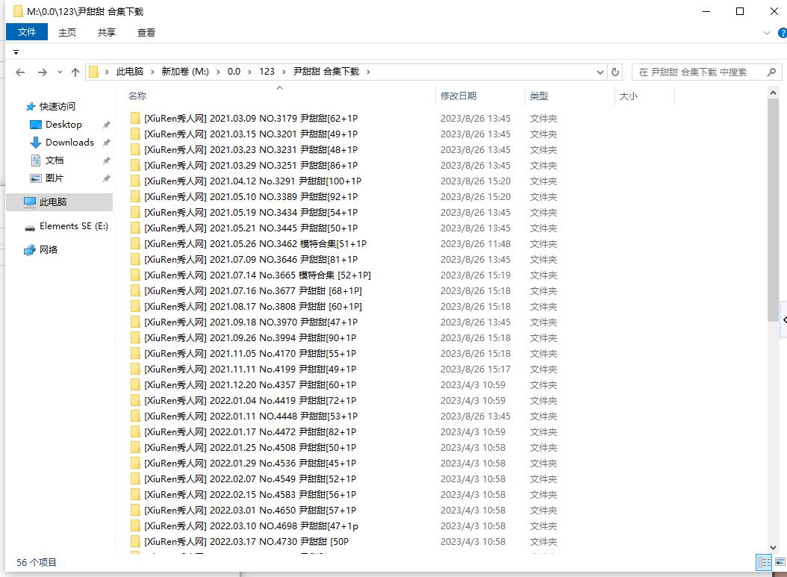Select Elements SE (E:) drive

pos(73,226)
